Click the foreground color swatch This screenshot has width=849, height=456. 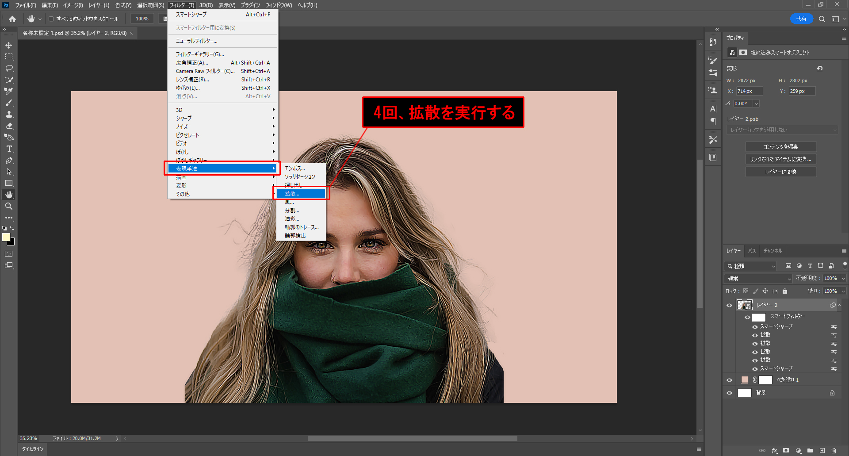click(6, 237)
